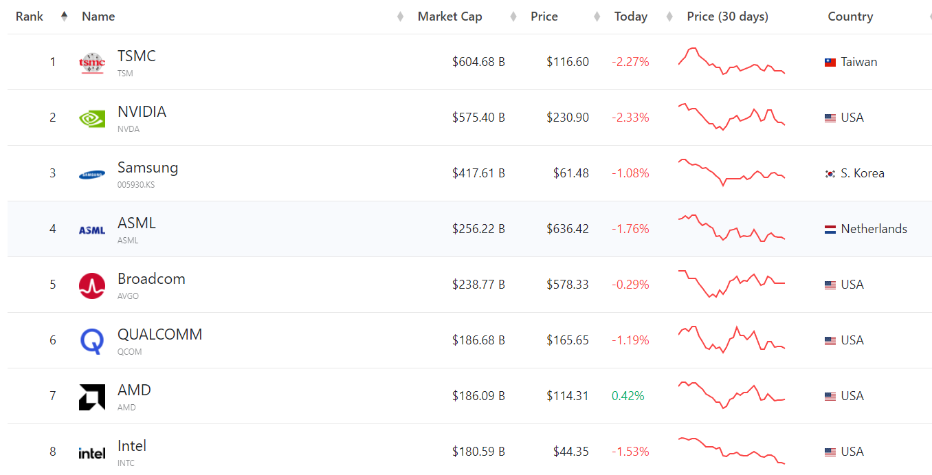
Task: Click the TSMC company logo
Action: tap(91, 63)
